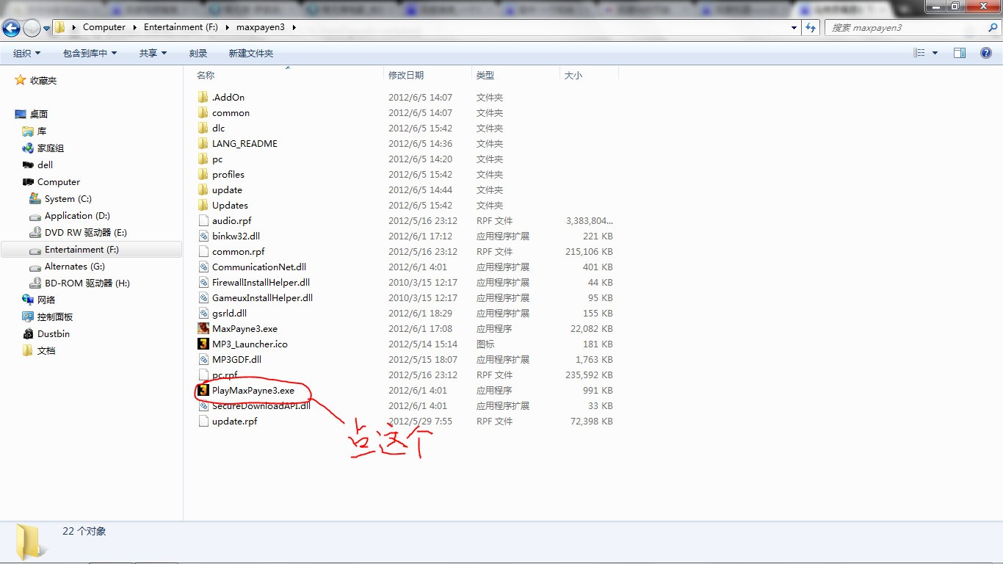Select the common folder icon
Screen dimensions: 1003x564
click(x=203, y=112)
